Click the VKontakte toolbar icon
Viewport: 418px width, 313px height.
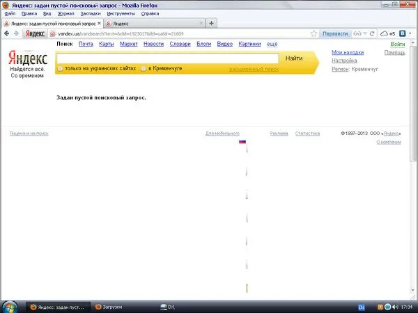403,33
